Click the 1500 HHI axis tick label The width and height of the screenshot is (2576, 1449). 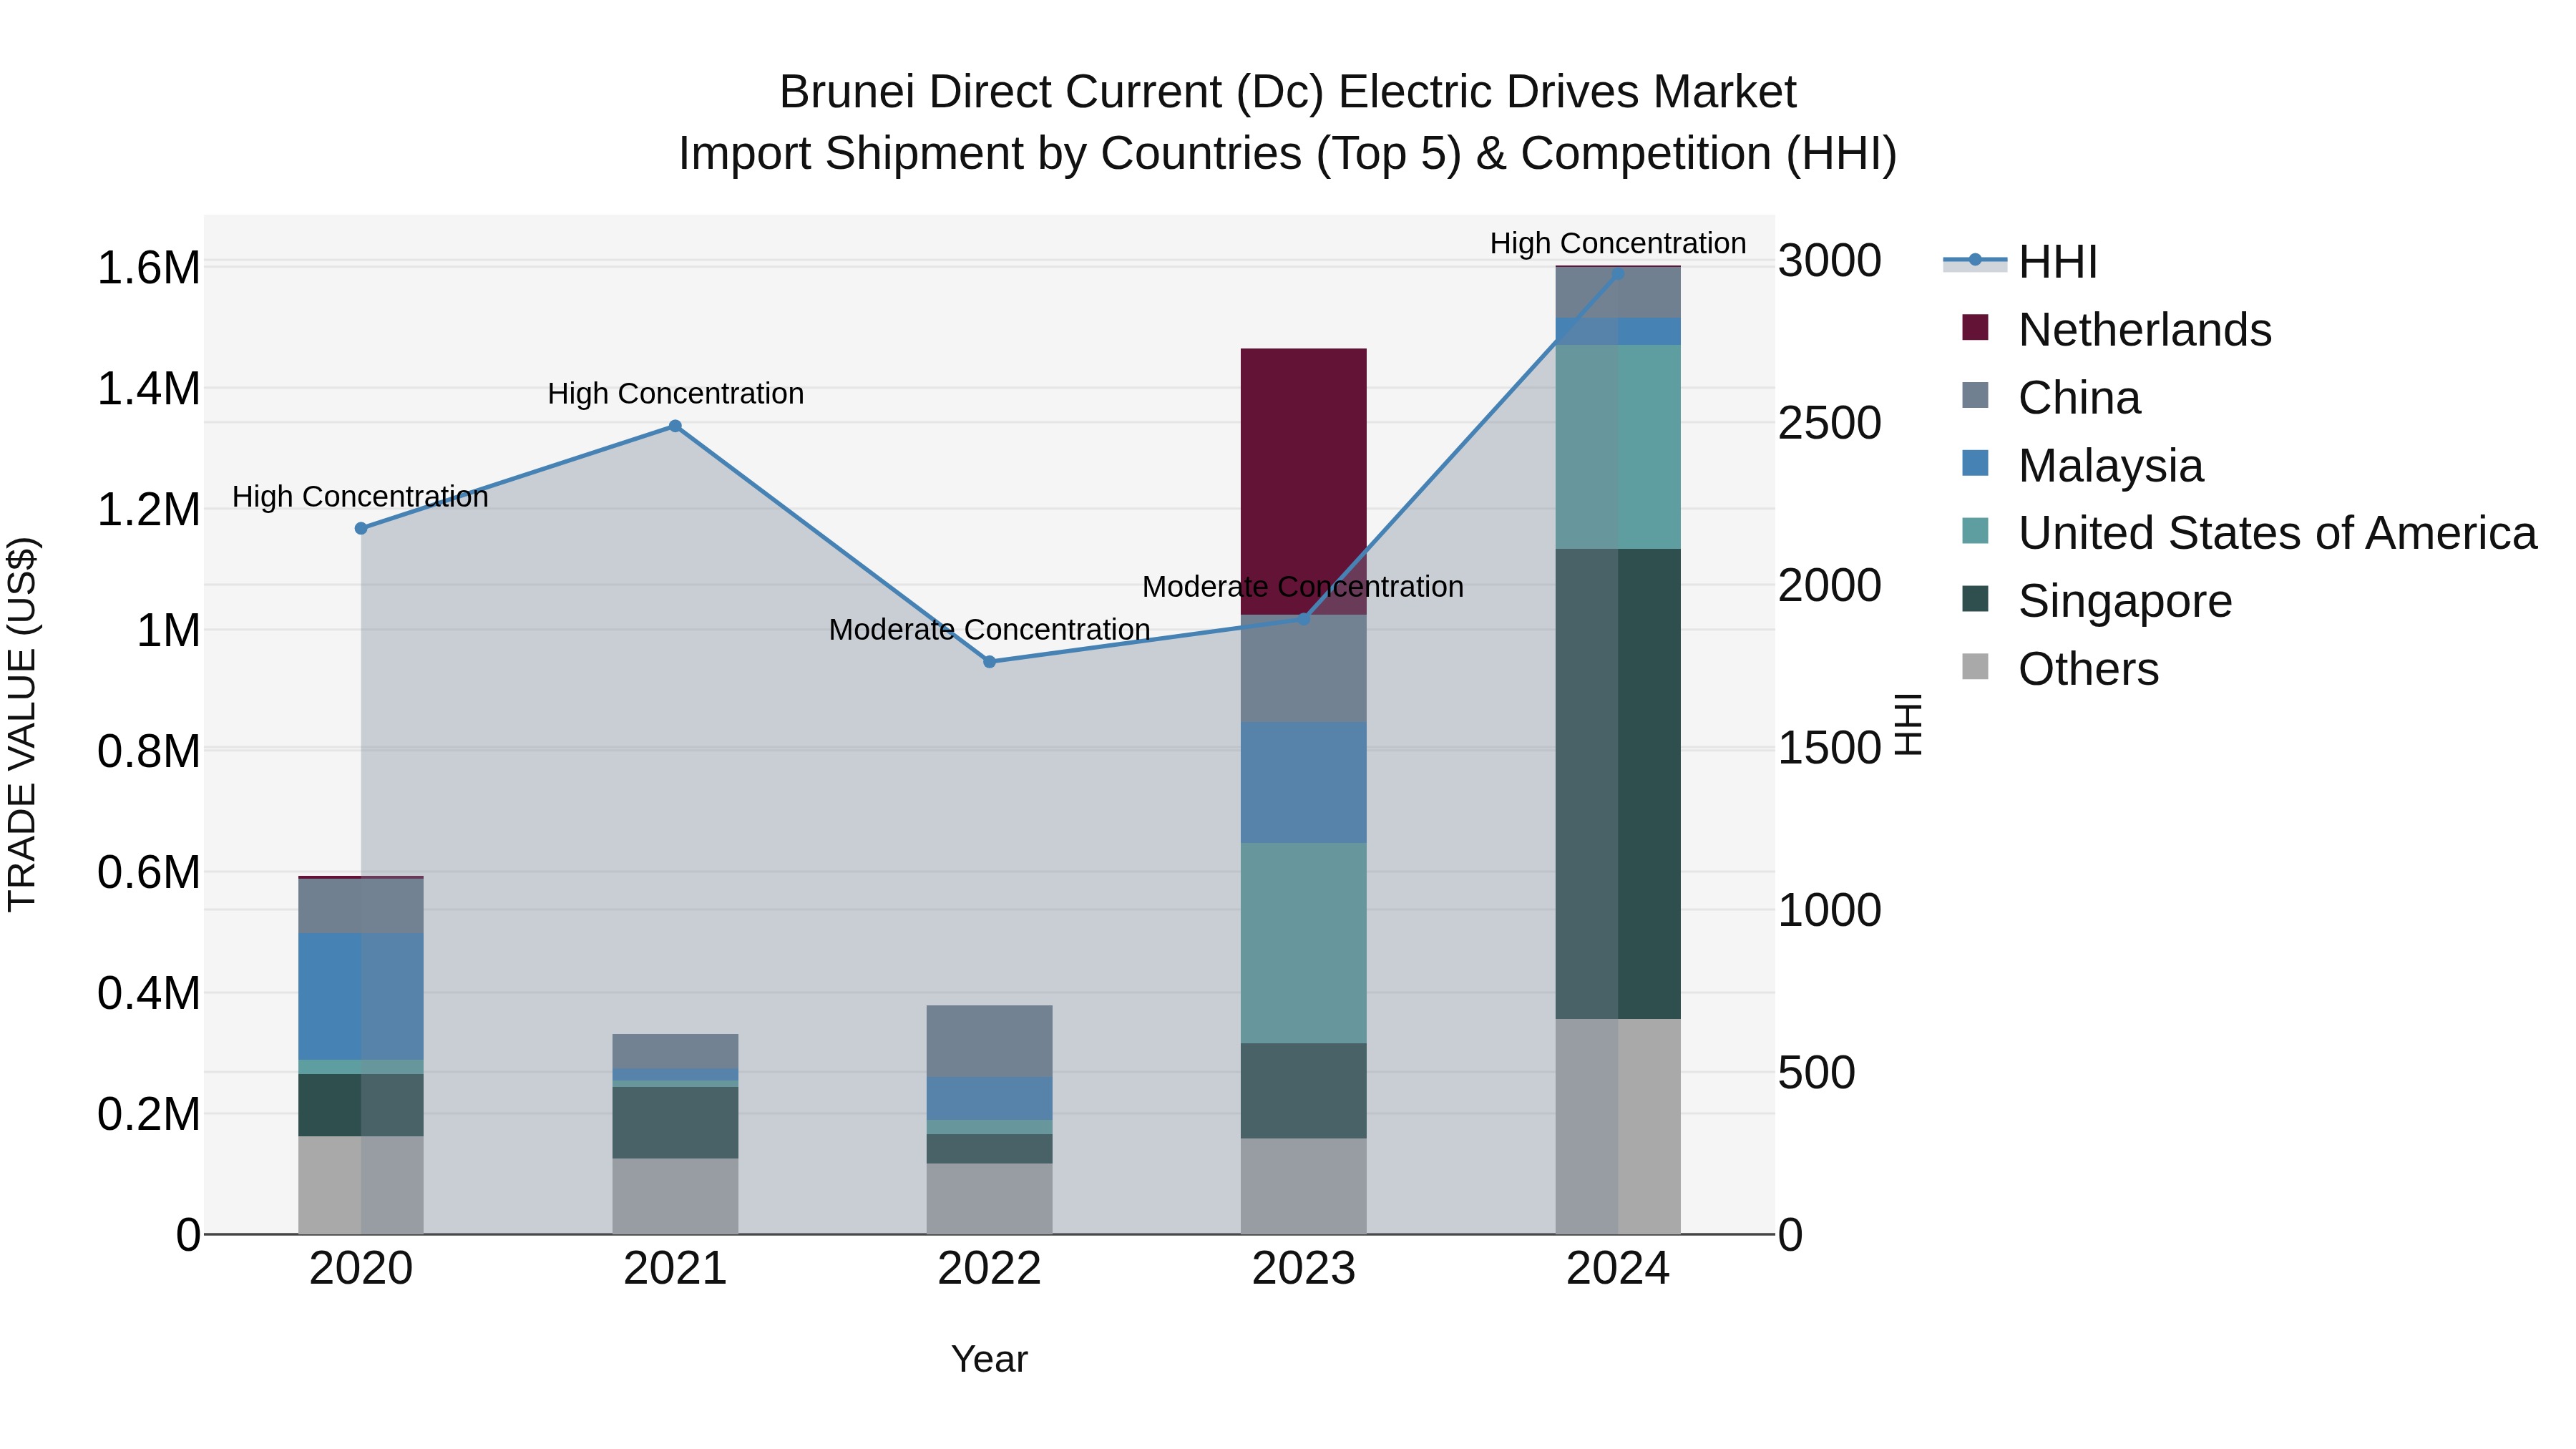(x=1830, y=748)
